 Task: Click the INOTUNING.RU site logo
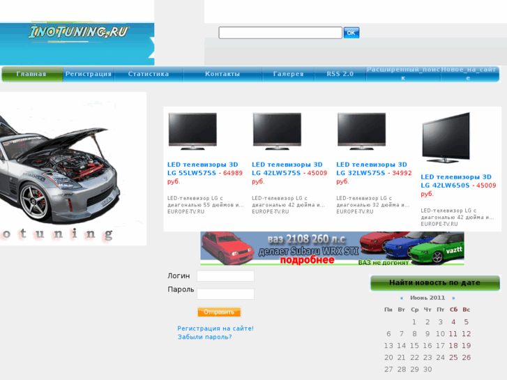(x=79, y=32)
